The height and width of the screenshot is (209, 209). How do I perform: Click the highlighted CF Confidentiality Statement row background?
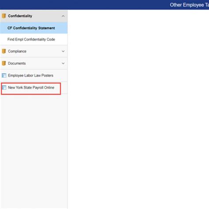click(34, 28)
